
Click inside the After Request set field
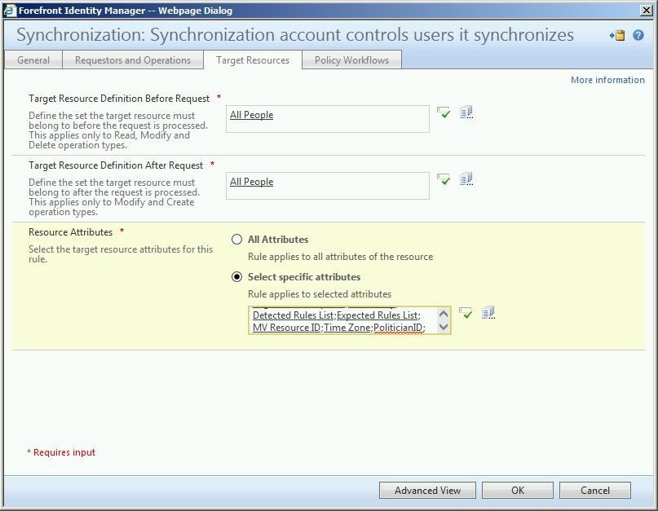[x=327, y=186]
